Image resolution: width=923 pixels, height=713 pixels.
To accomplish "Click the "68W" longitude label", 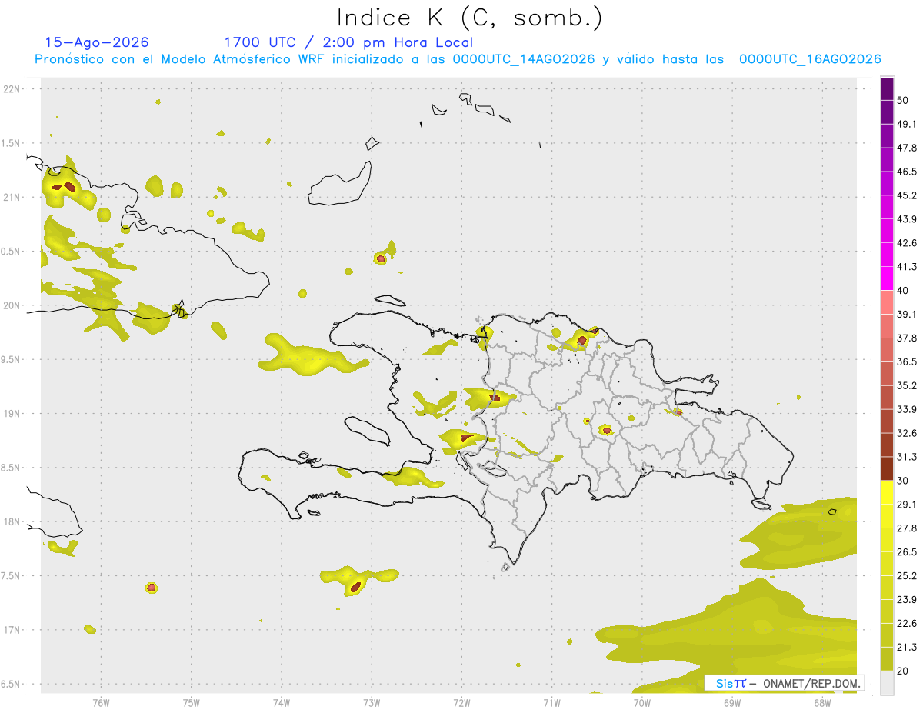I will pos(822,703).
